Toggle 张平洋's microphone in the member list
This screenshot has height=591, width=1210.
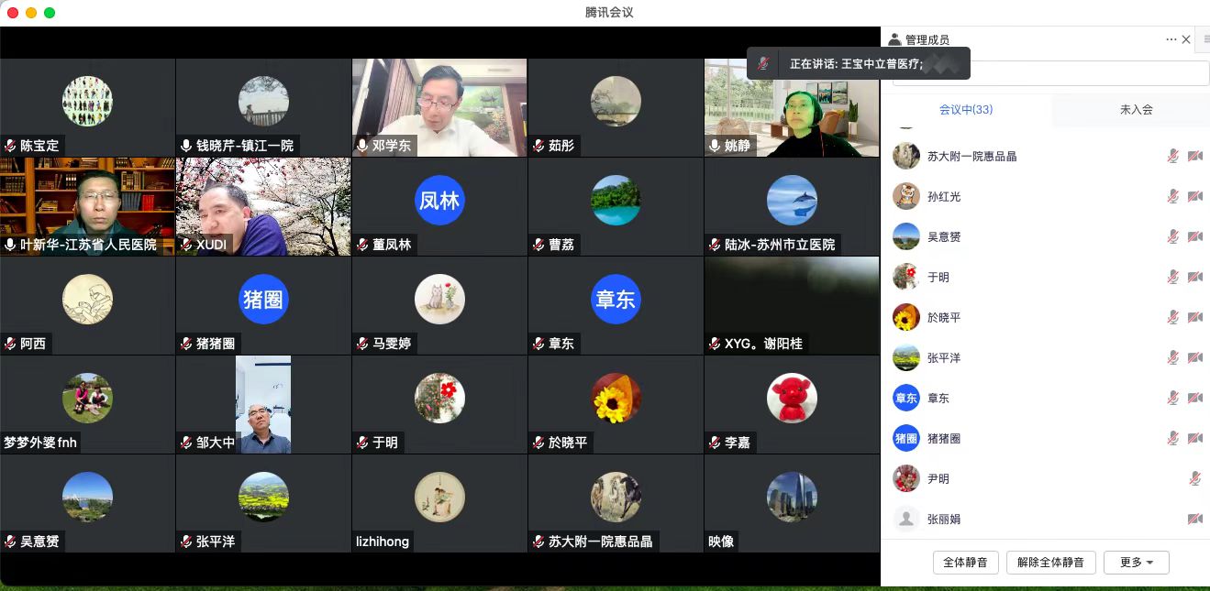click(x=1172, y=357)
